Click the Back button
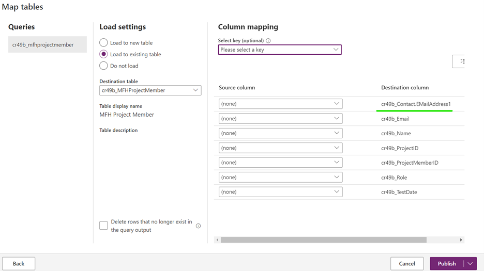484x271 pixels. coord(19,264)
